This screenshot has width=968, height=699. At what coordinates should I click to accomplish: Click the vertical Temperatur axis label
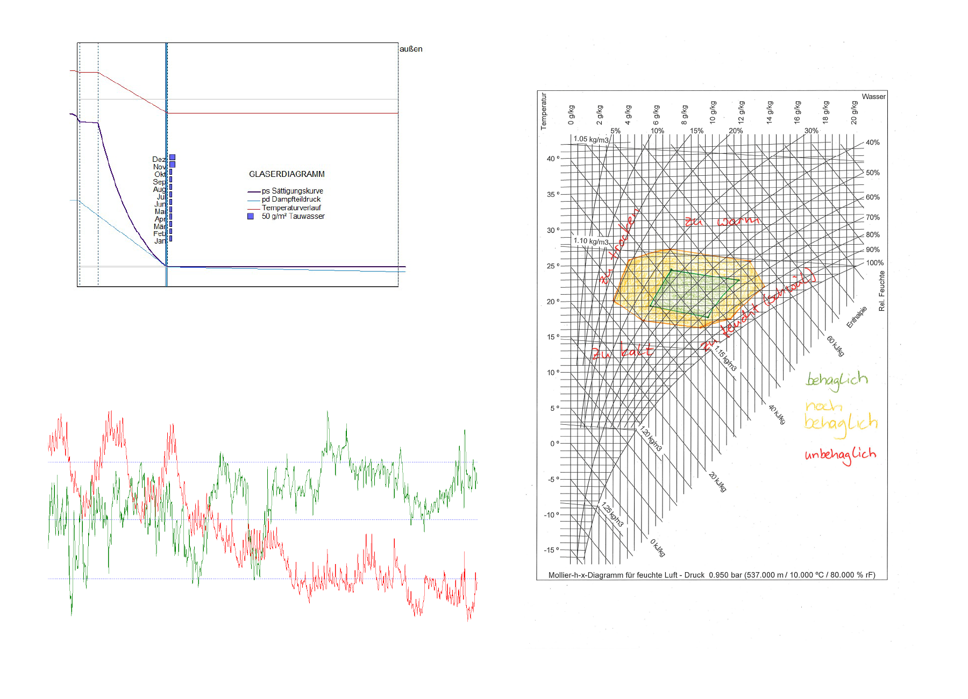tap(544, 111)
